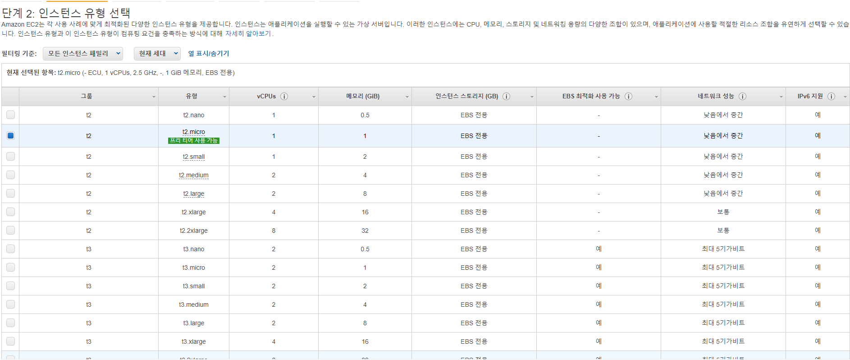This screenshot has width=850, height=360.
Task: Click the 유형 column header label
Action: click(x=192, y=96)
